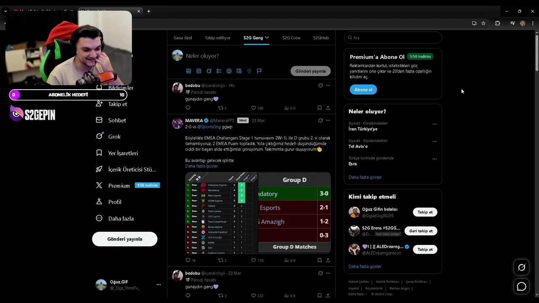Switch to Takip ediliyor tab
Viewport: 539px width, 303px height.
click(218, 37)
